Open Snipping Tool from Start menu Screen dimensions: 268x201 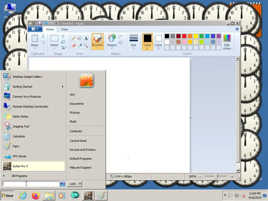click(34, 126)
